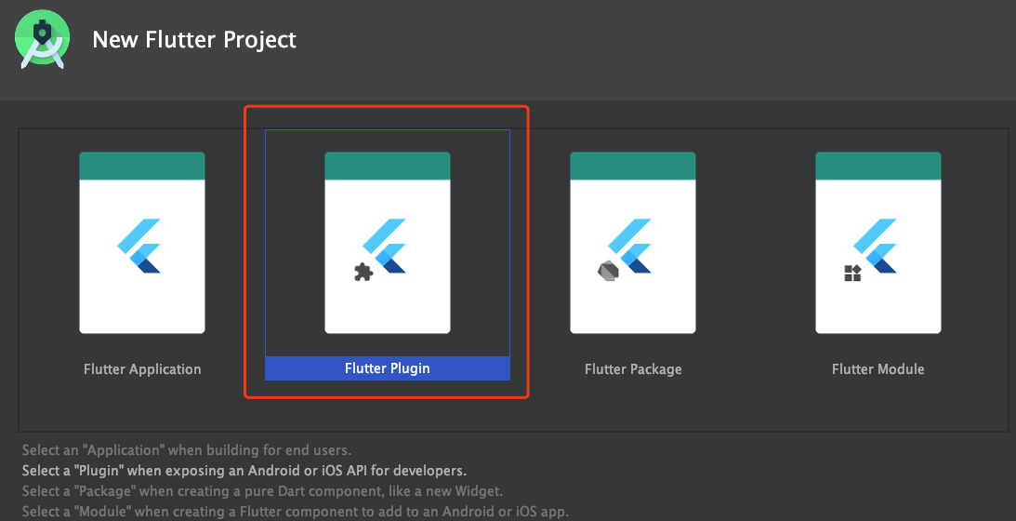1016x521 pixels.
Task: Click the Flutter Package label
Action: coord(633,369)
